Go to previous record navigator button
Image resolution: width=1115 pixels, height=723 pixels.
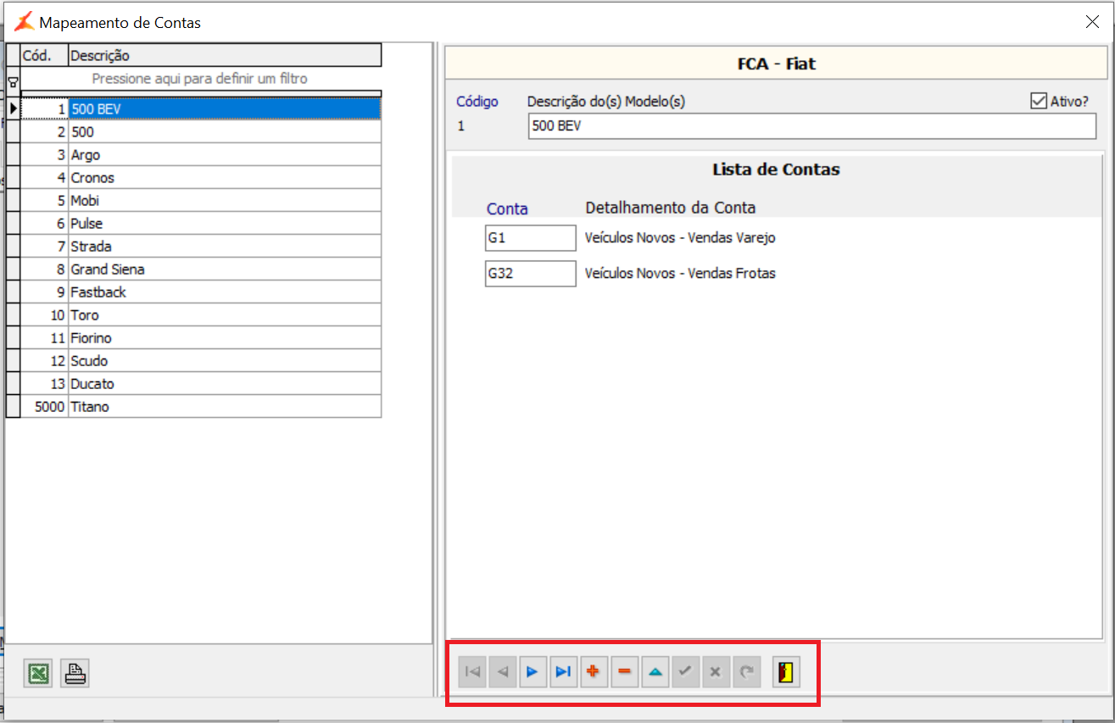click(503, 672)
